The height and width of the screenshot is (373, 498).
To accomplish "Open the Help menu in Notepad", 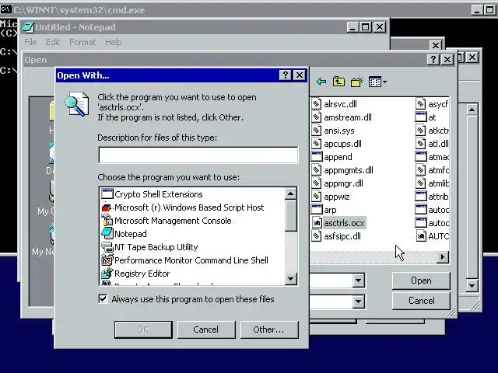I will (x=113, y=42).
